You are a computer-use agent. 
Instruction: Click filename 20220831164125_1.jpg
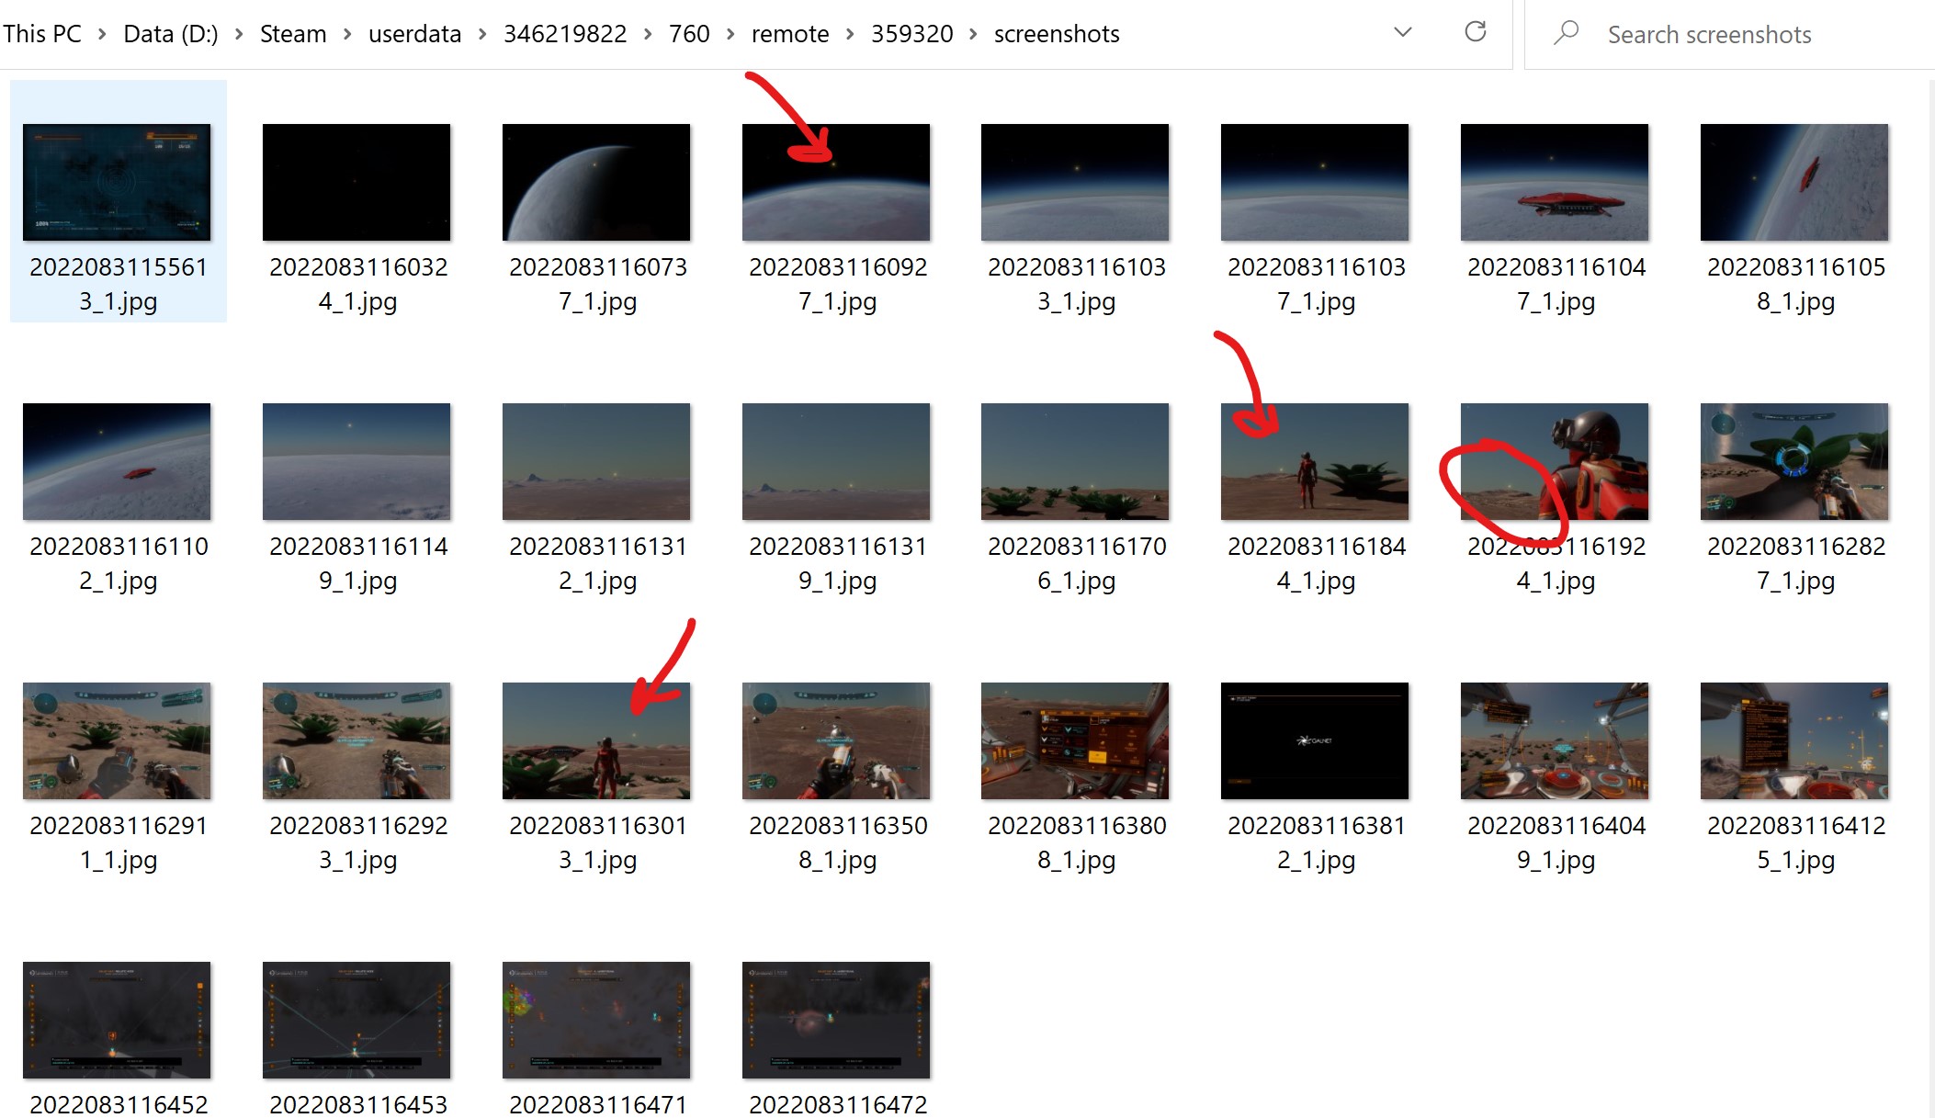tap(1796, 842)
